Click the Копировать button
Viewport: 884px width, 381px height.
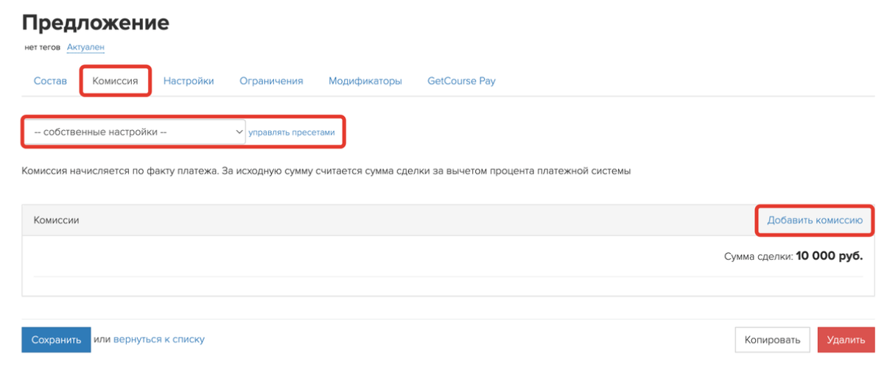pyautogui.click(x=772, y=340)
